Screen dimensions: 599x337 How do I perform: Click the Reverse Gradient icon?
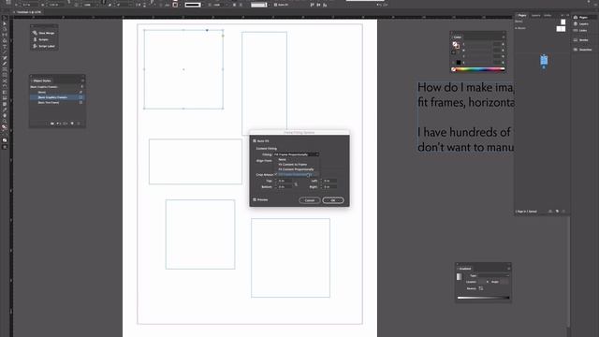[x=480, y=288]
